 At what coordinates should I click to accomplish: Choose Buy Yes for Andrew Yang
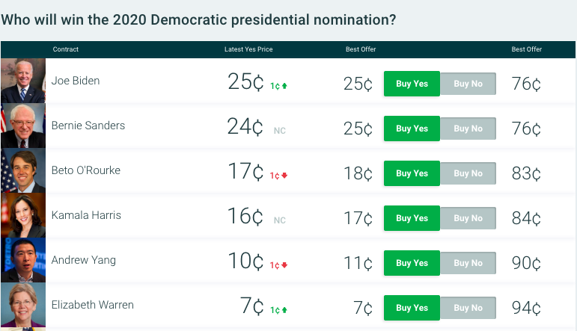412,263
